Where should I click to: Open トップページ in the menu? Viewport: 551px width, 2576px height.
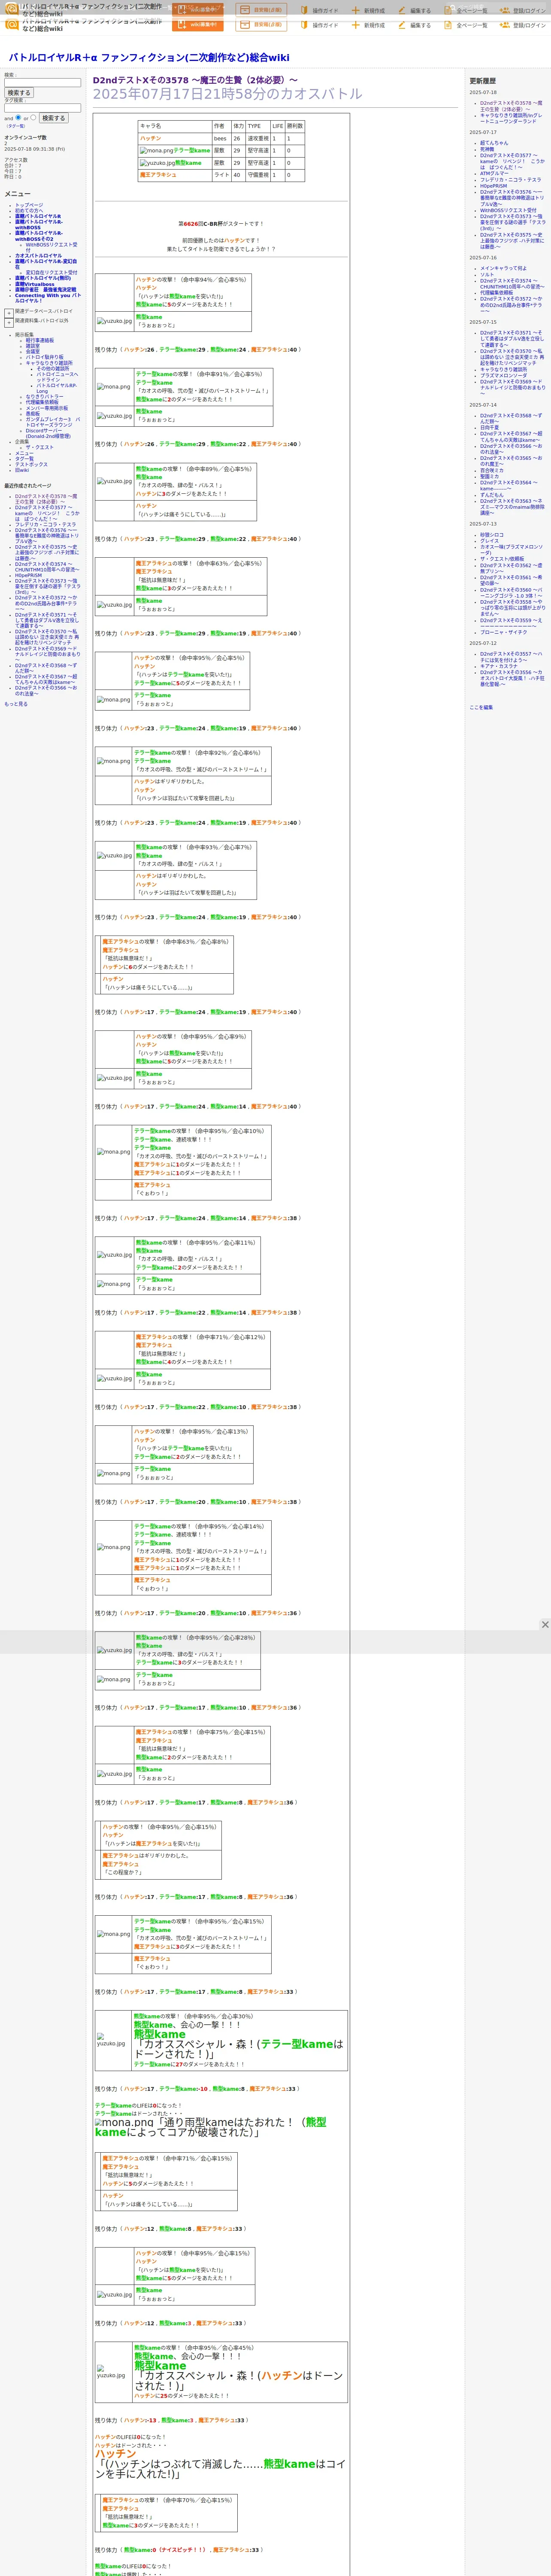(x=29, y=205)
